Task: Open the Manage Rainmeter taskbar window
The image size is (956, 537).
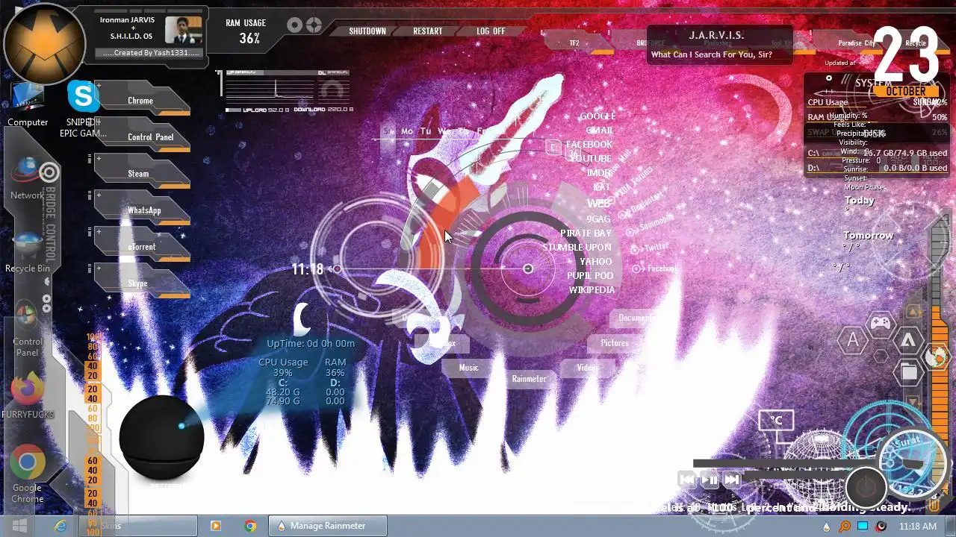Action: click(328, 526)
